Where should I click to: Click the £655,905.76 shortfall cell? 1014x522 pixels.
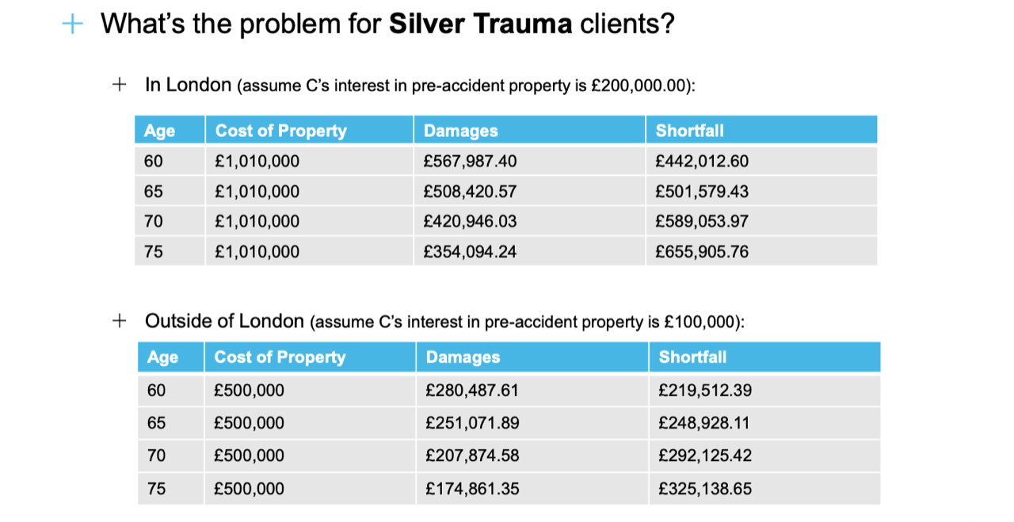point(702,252)
